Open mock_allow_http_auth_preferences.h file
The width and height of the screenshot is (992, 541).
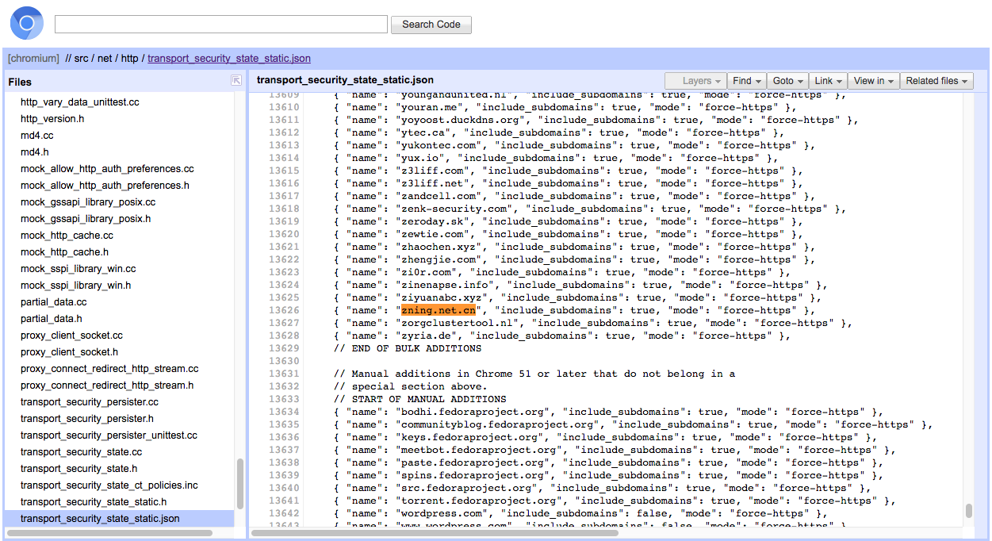[x=105, y=186]
